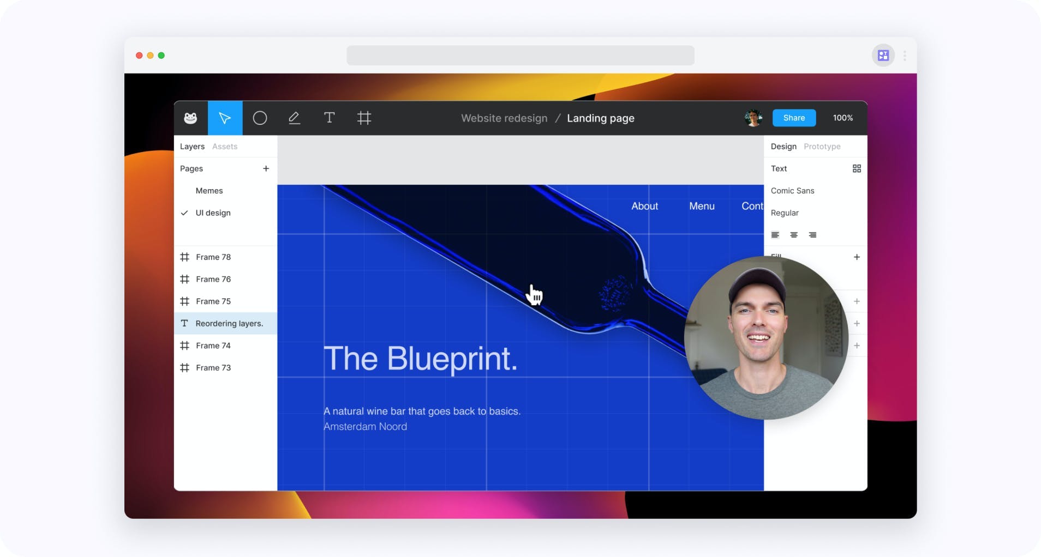Viewport: 1041px width, 557px height.
Task: Select the Reordering layers. text layer
Action: pyautogui.click(x=225, y=323)
